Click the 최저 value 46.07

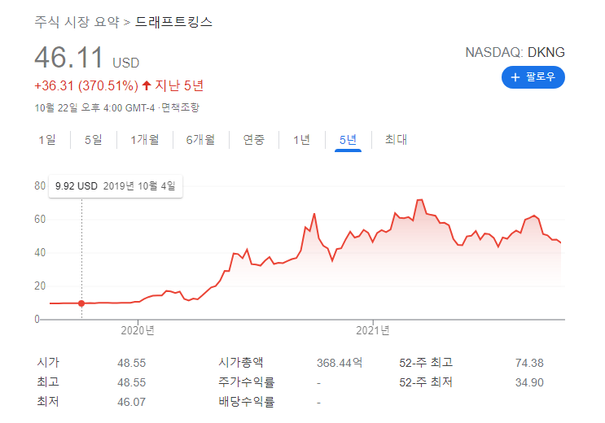click(x=132, y=402)
